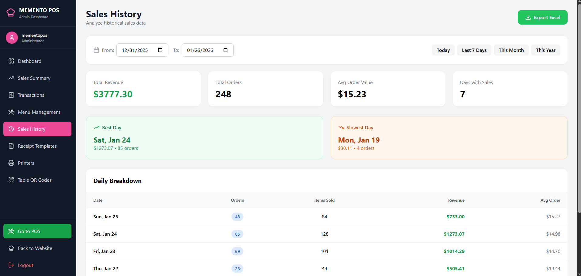Enable the This Year filter
581x276 pixels.
coord(545,50)
